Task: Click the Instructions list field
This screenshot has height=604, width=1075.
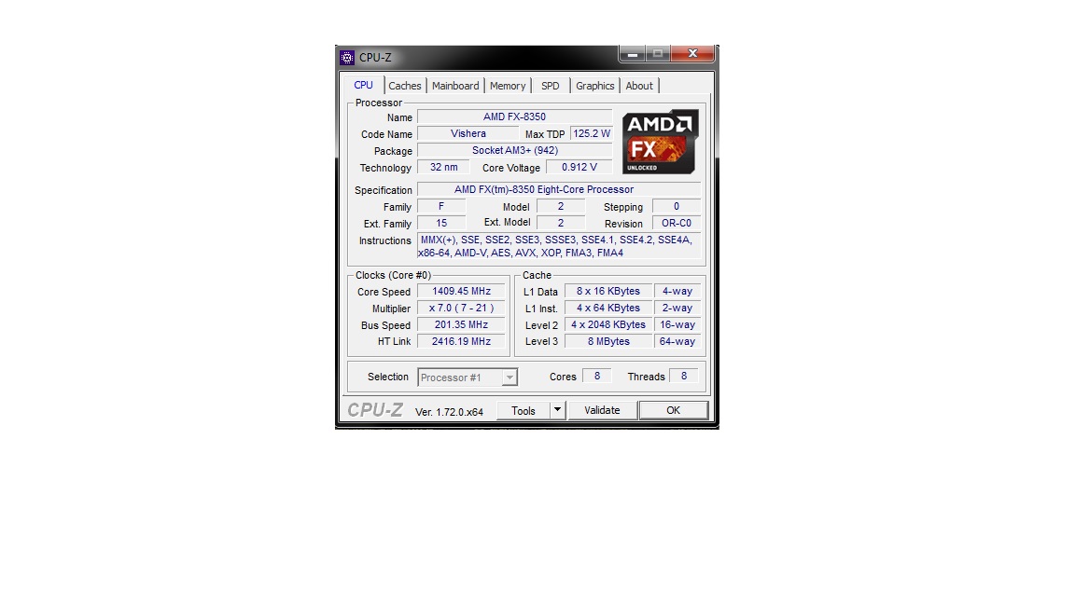Action: click(x=559, y=246)
